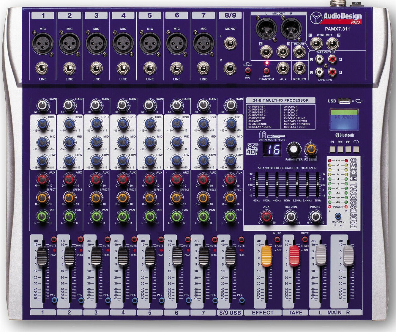
Task: Enable PFL on channel 2
Action: tap(81, 300)
